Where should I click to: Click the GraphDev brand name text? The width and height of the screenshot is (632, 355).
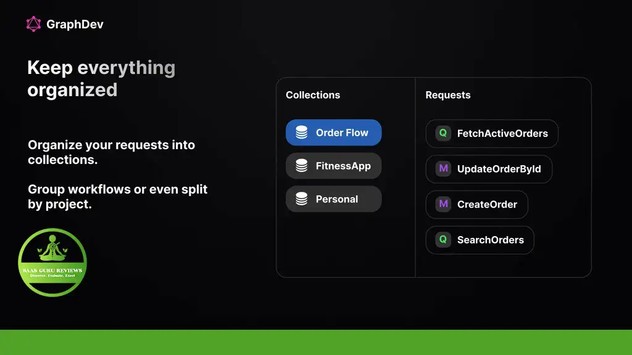(75, 25)
